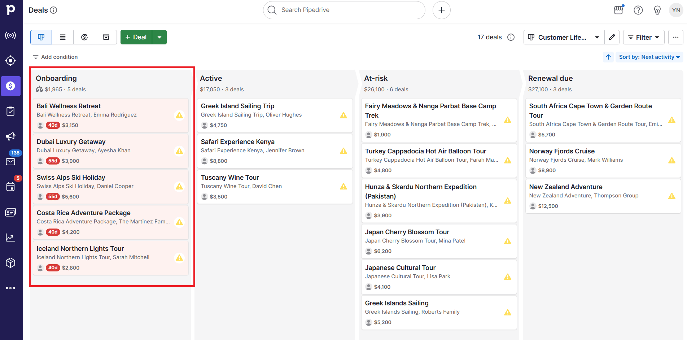Switch to archive view

click(x=106, y=37)
